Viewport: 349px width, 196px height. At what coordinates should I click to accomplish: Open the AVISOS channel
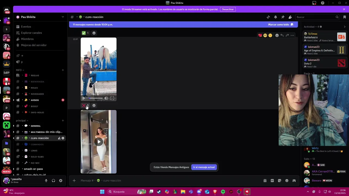pyautogui.click(x=40, y=100)
